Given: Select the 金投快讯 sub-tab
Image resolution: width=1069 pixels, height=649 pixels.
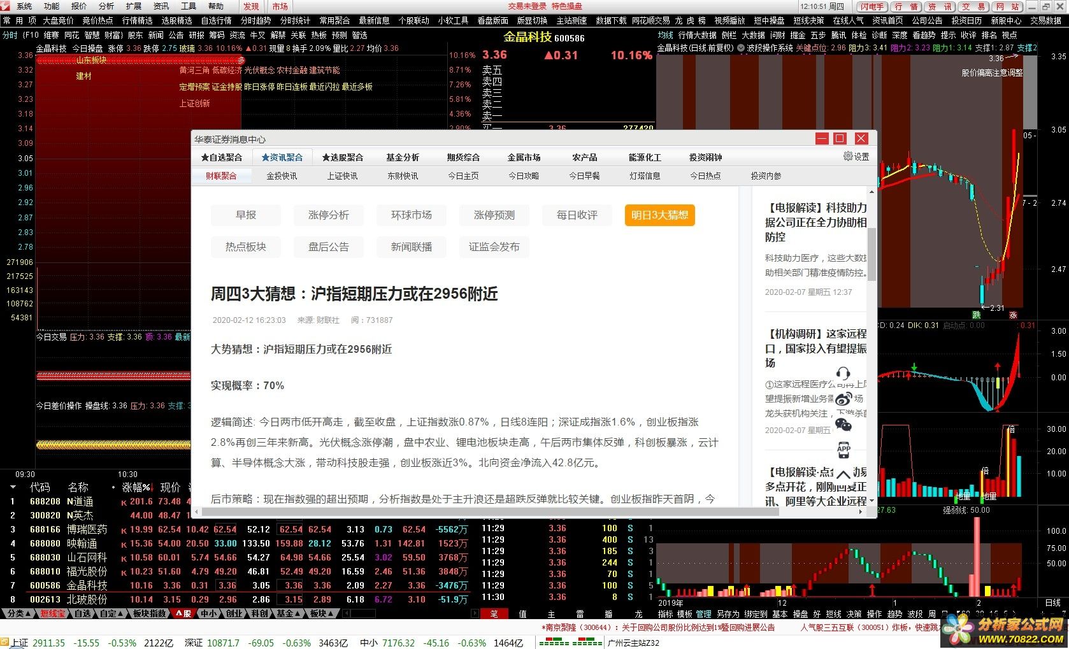Looking at the screenshot, I should pos(282,176).
